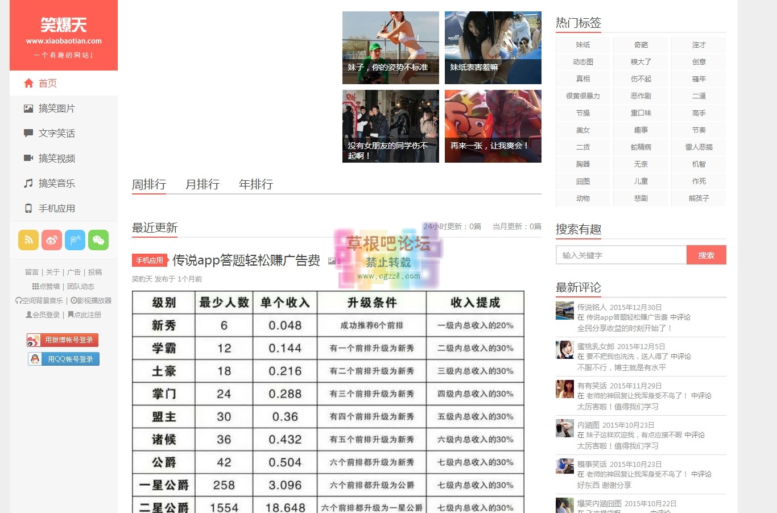The width and height of the screenshot is (777, 513).
Task: Click the WeChat share icon
Action: 98,240
